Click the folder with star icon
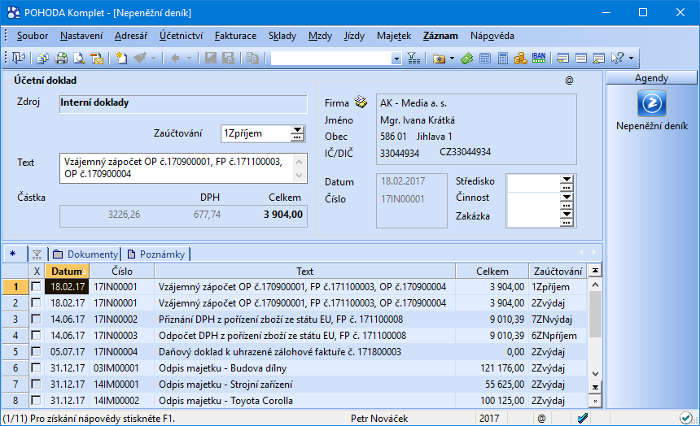 click(440, 59)
